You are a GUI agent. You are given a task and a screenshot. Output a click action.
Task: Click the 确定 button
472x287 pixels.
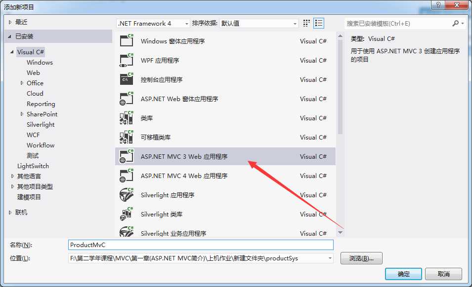pos(403,274)
